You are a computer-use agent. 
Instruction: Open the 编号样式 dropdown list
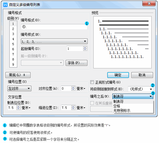pyautogui.click(x=54, y=41)
